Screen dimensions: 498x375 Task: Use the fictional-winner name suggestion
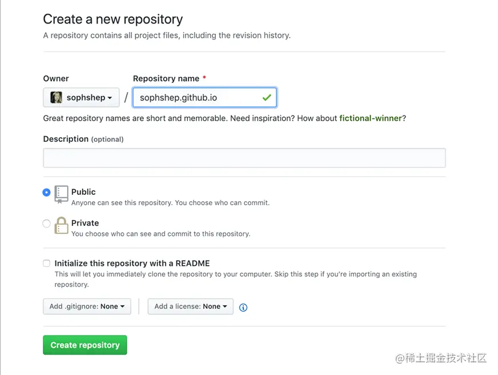[x=370, y=118]
